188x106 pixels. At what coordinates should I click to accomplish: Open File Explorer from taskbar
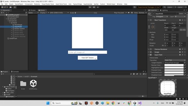tap(108, 103)
